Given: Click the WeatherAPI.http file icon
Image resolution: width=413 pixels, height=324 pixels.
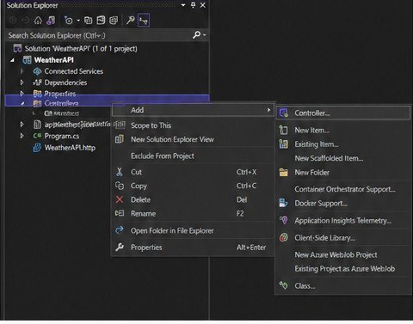Looking at the screenshot, I should tap(37, 148).
